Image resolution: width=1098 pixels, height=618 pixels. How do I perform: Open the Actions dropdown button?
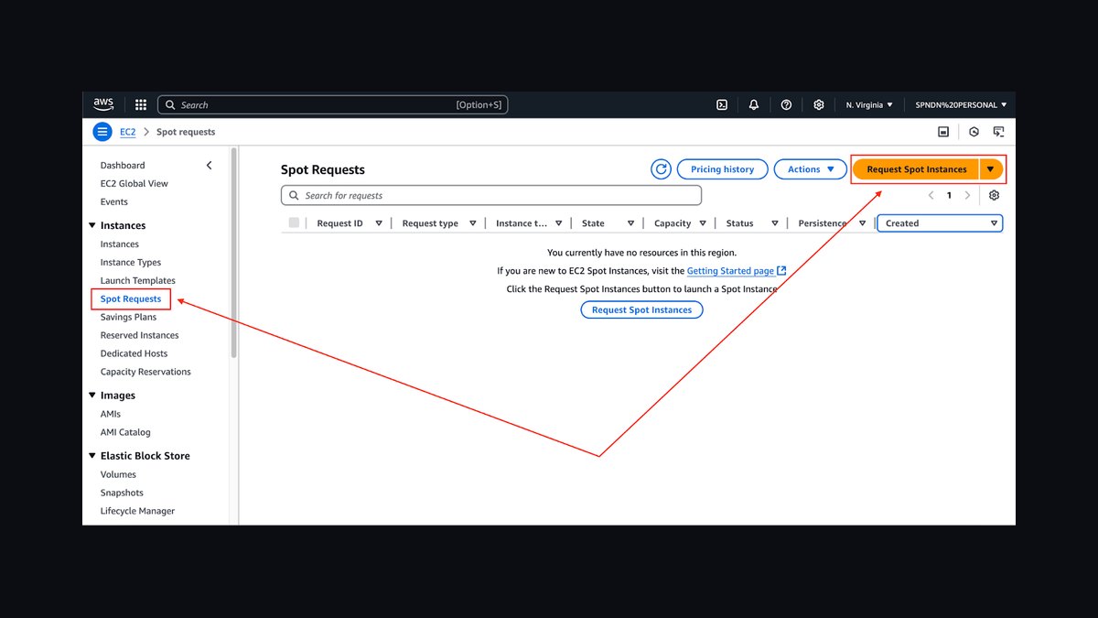811,169
